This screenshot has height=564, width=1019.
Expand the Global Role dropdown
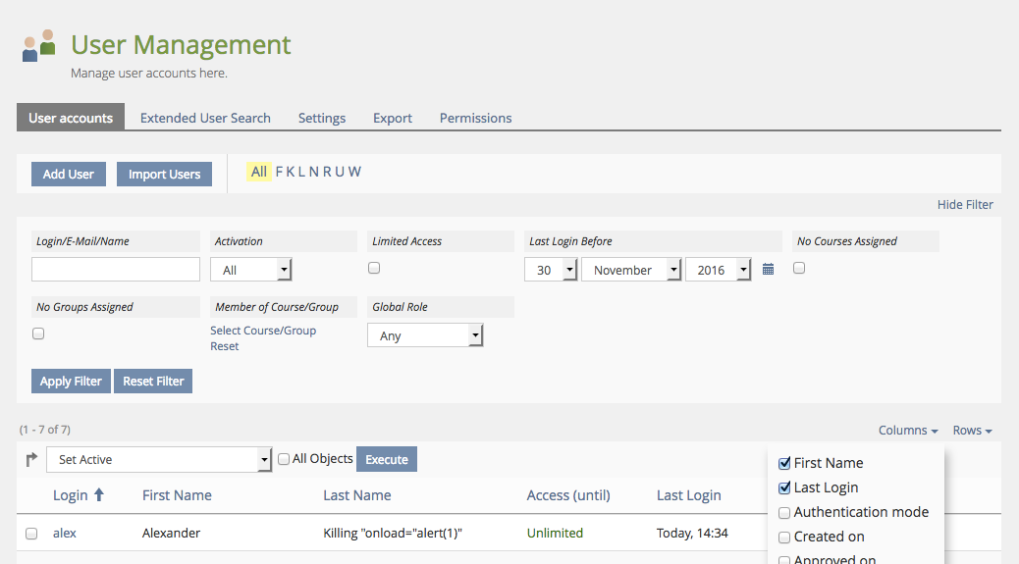tap(425, 335)
